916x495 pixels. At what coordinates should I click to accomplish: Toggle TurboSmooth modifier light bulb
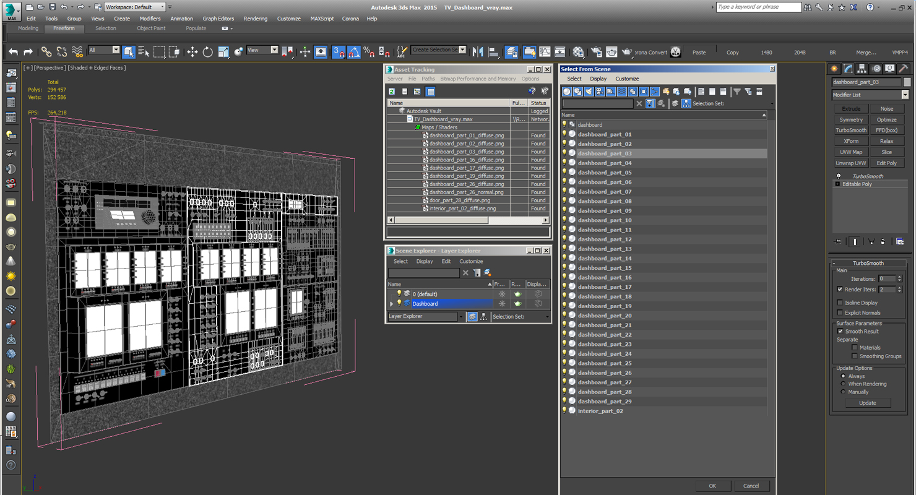click(839, 176)
